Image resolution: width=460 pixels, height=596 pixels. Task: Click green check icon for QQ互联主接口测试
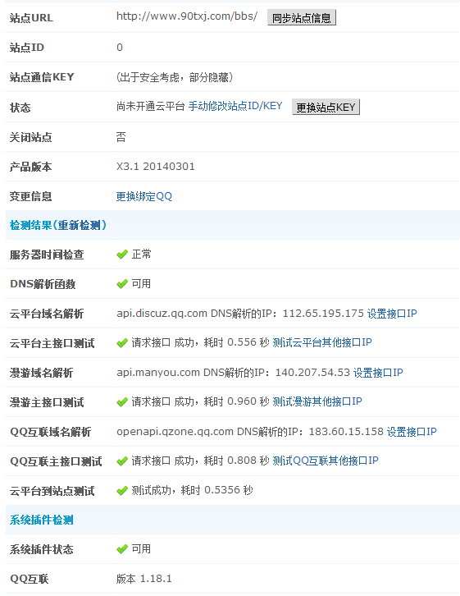click(122, 461)
